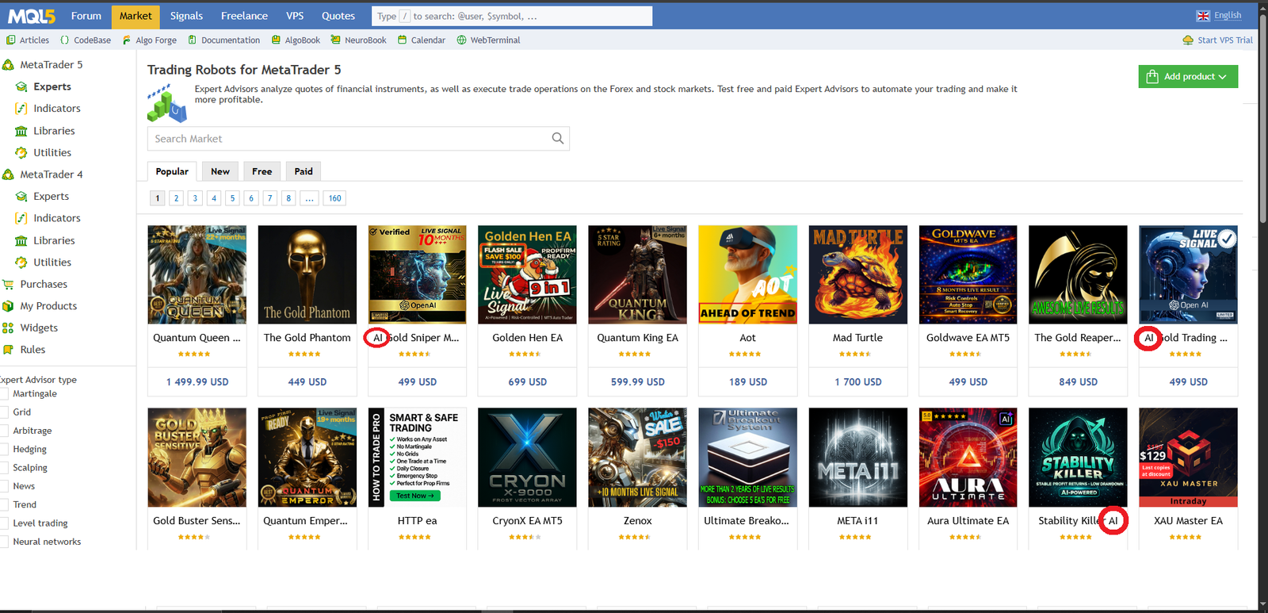Viewport: 1268px width, 613px height.
Task: Click the MQL5 logo
Action: click(32, 16)
